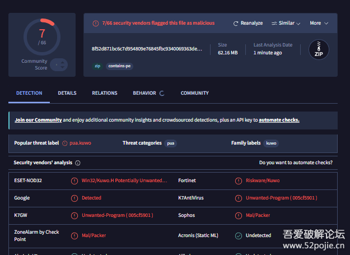Click the alert icon beside pua.kuwo label
Image resolution: width=350 pixels, height=255 pixels.
click(65, 143)
